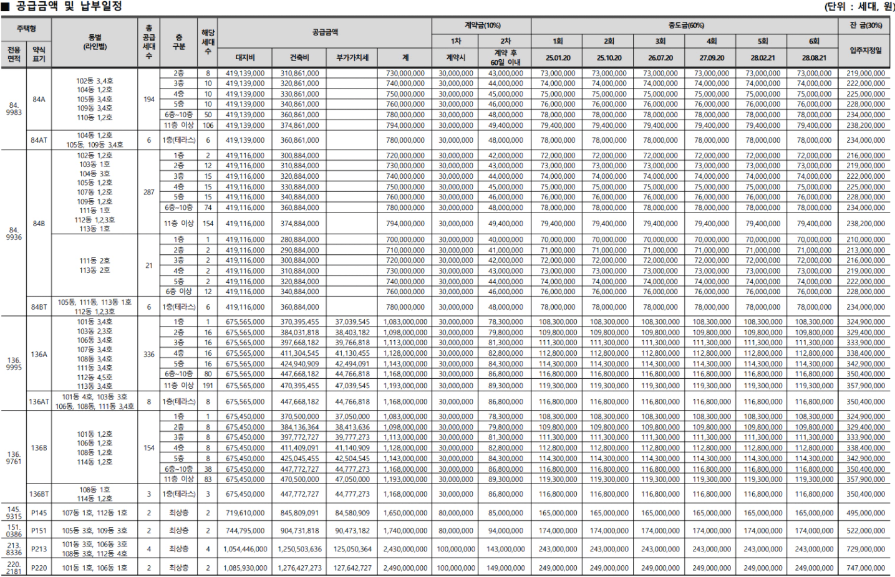Click the '84BT' type cell
Screen dimensions: 895x577
[39, 307]
